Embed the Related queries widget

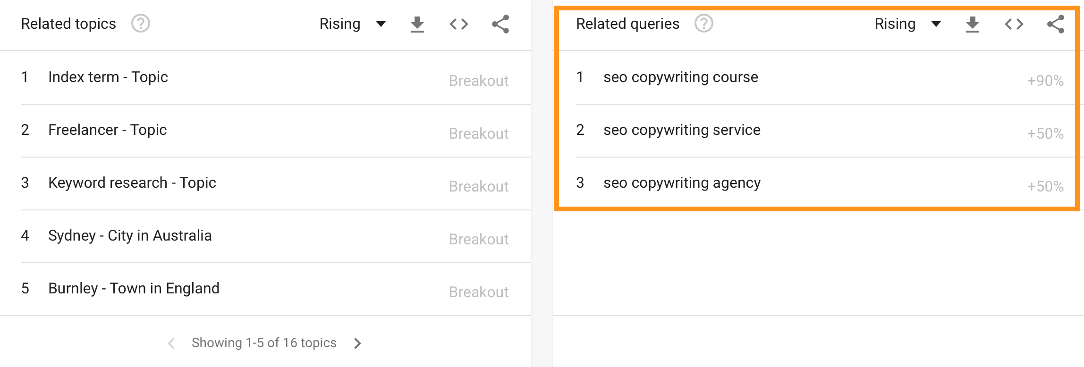tap(1014, 24)
